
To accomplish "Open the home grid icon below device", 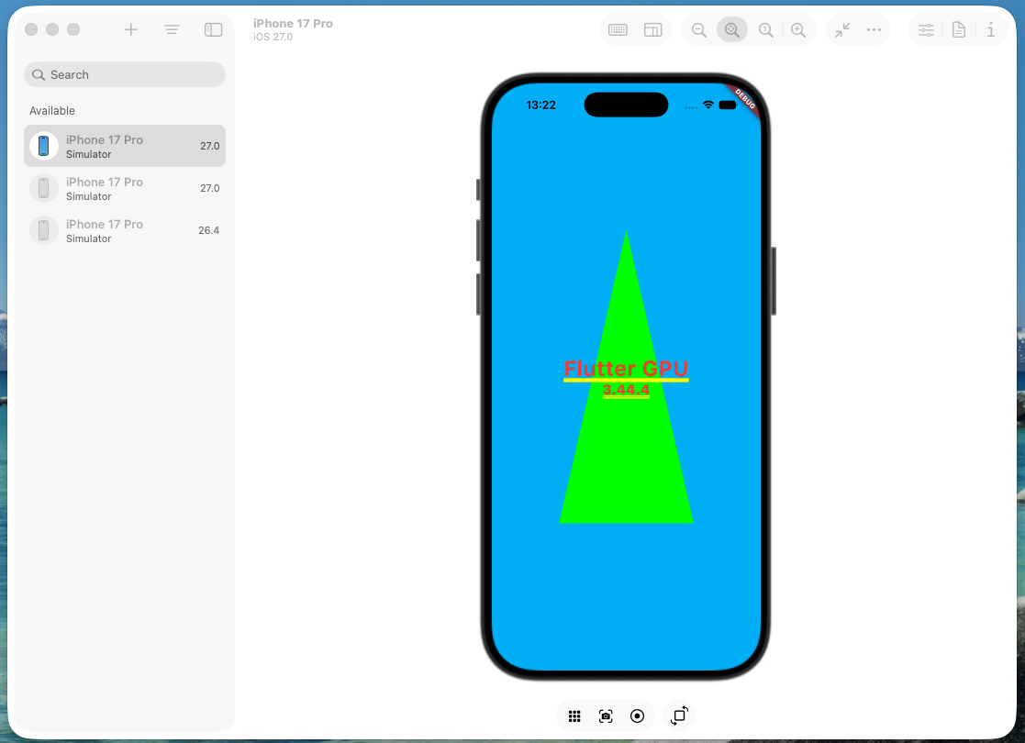I will (x=574, y=716).
